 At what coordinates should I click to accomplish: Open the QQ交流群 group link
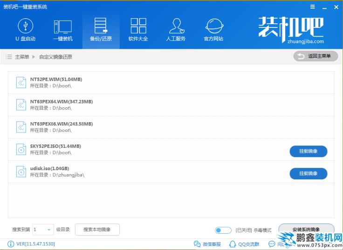click(x=244, y=244)
